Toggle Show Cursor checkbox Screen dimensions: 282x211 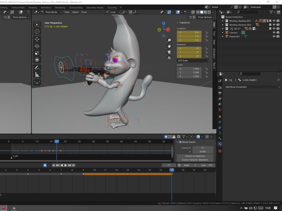180,142
